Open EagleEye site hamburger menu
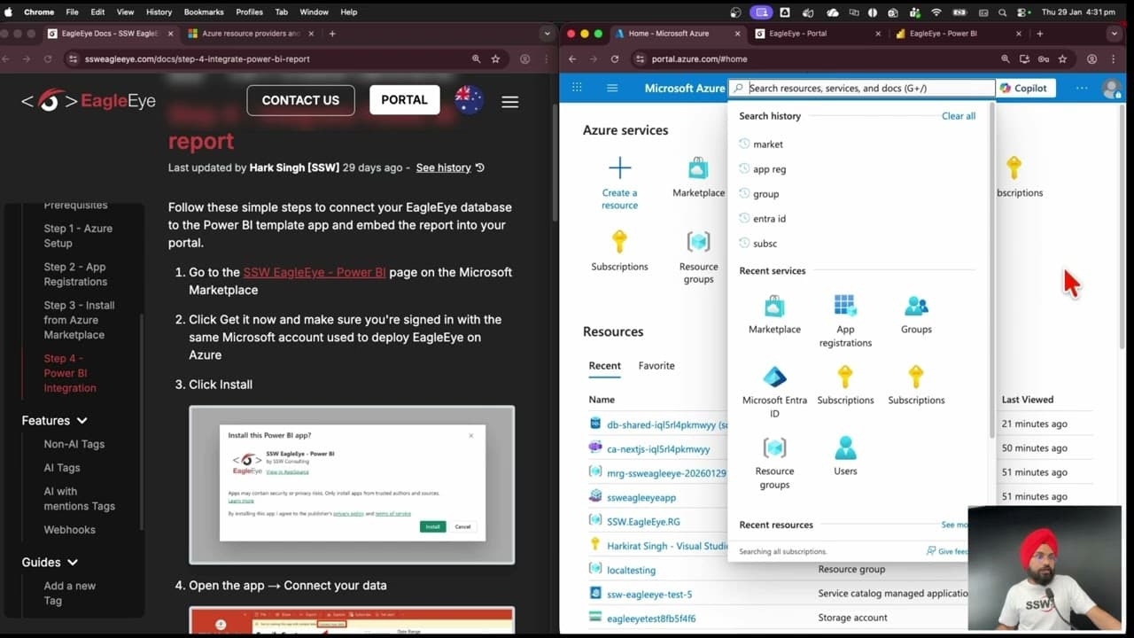This screenshot has height=638, width=1134. (509, 101)
